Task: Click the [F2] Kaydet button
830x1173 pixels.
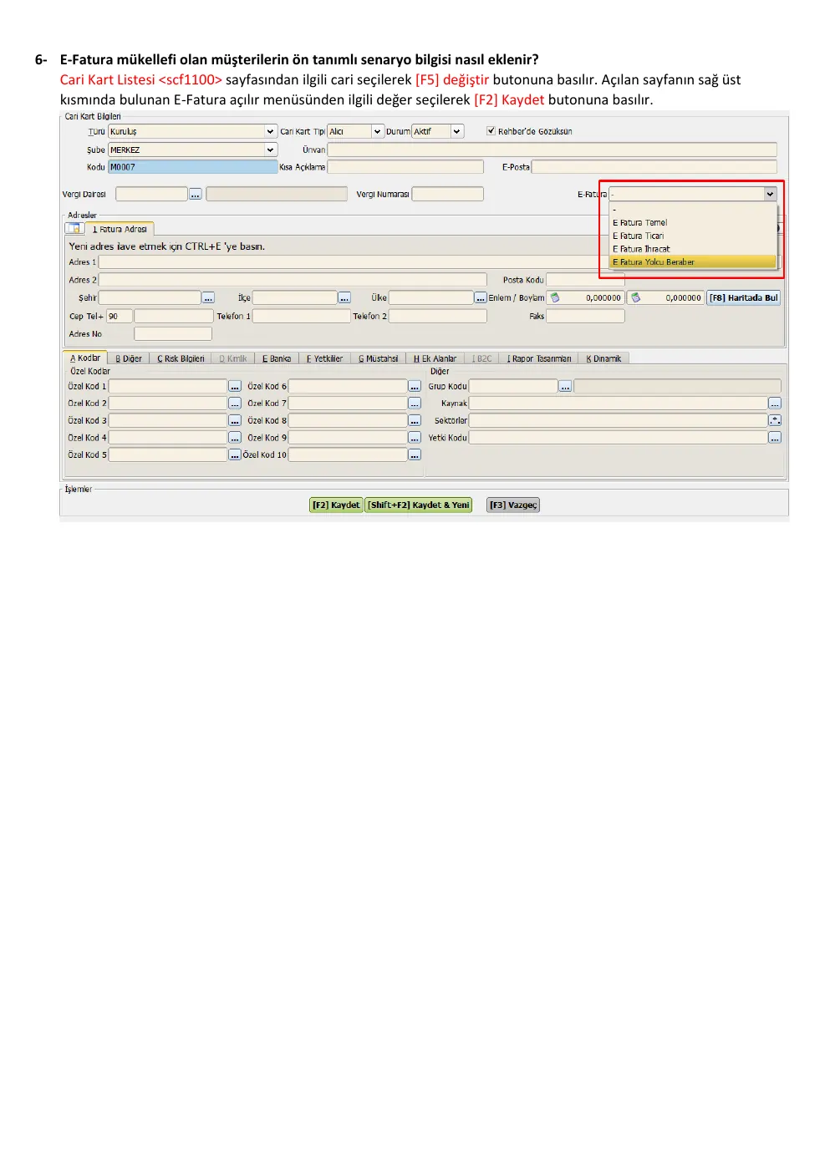Action: [x=336, y=505]
